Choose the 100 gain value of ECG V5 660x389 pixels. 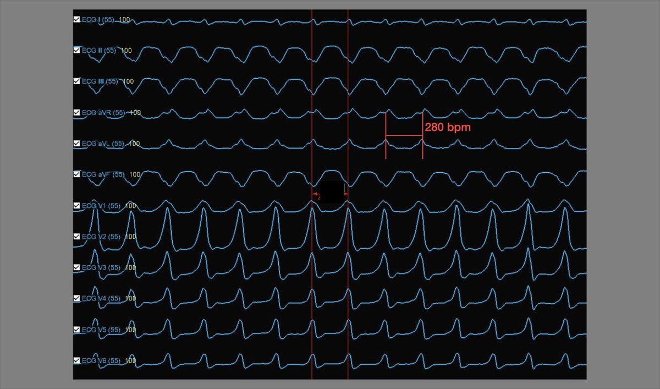(x=130, y=330)
